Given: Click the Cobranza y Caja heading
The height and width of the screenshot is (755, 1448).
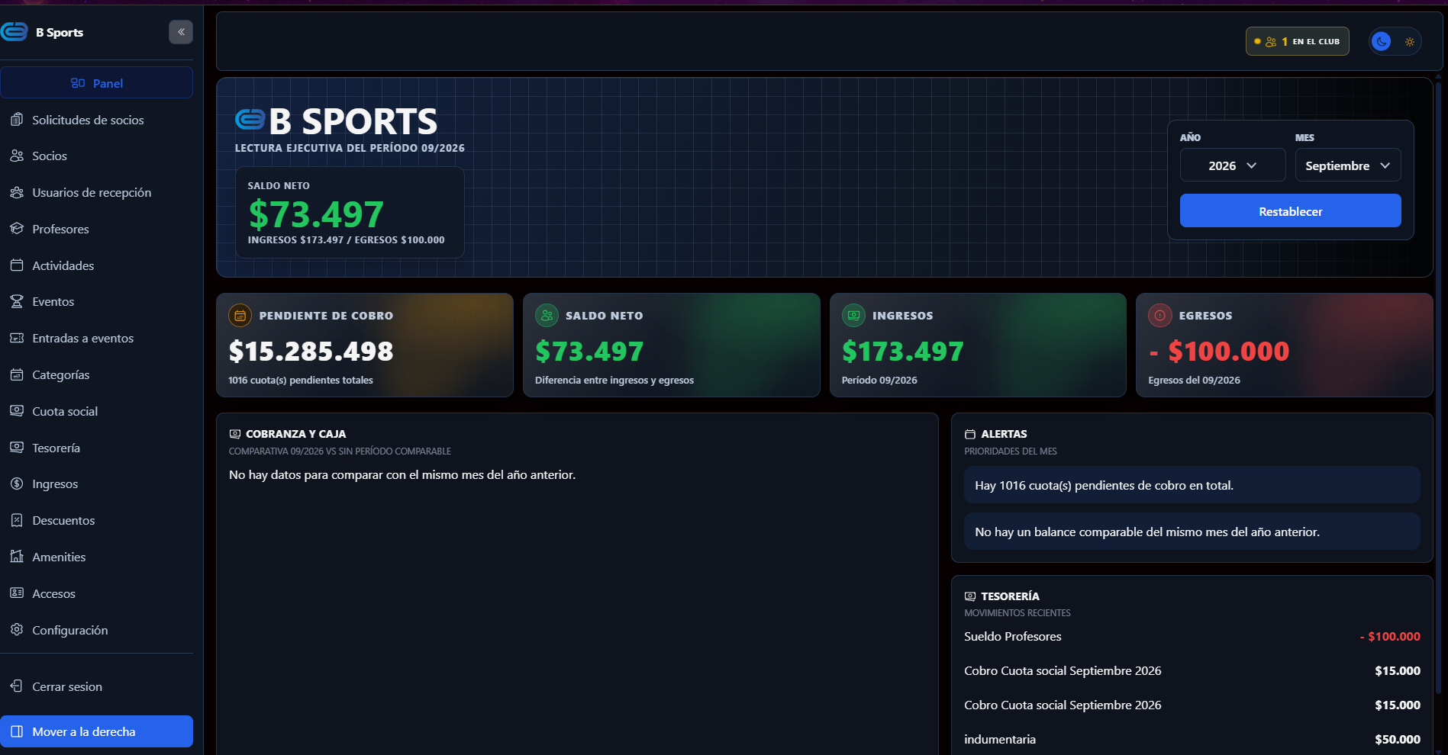Looking at the screenshot, I should [x=295, y=434].
